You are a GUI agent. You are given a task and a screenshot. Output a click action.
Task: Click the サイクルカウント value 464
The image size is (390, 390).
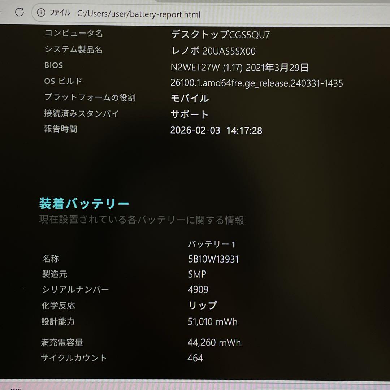195,357
